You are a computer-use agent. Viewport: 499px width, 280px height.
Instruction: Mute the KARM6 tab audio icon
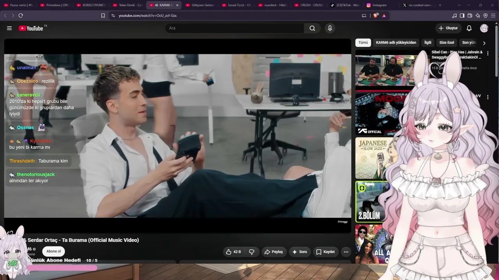coord(156,5)
